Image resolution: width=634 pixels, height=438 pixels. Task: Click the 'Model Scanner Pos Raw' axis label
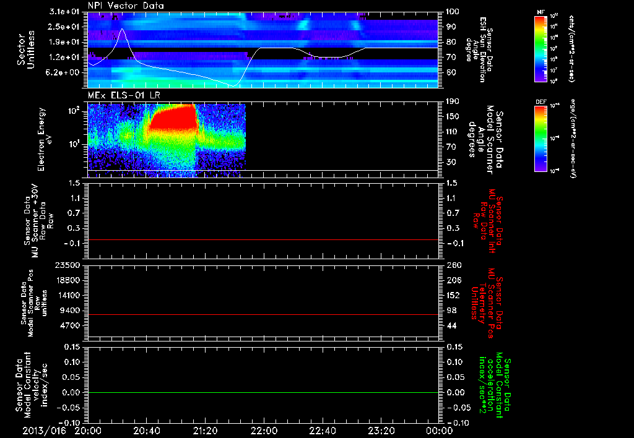click(x=34, y=303)
